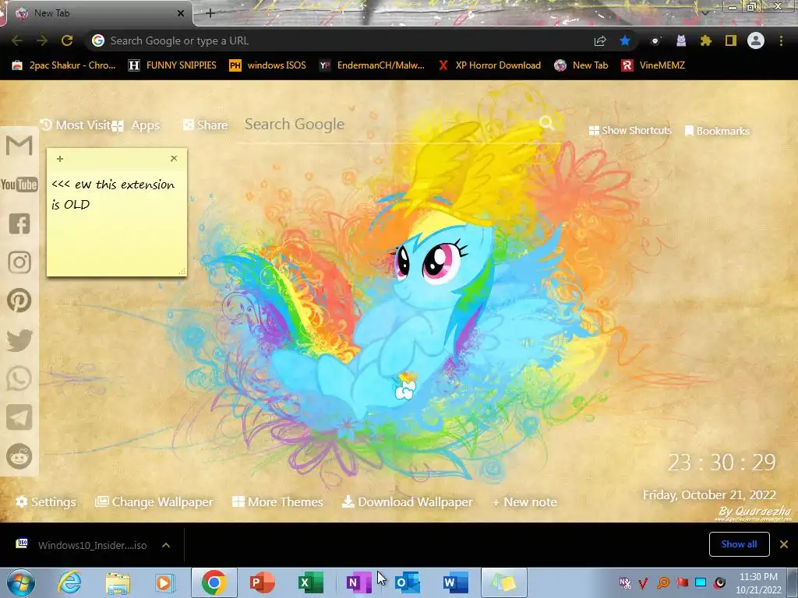Open tab search dropdown arrow
This screenshot has width=798, height=598.
704,12
